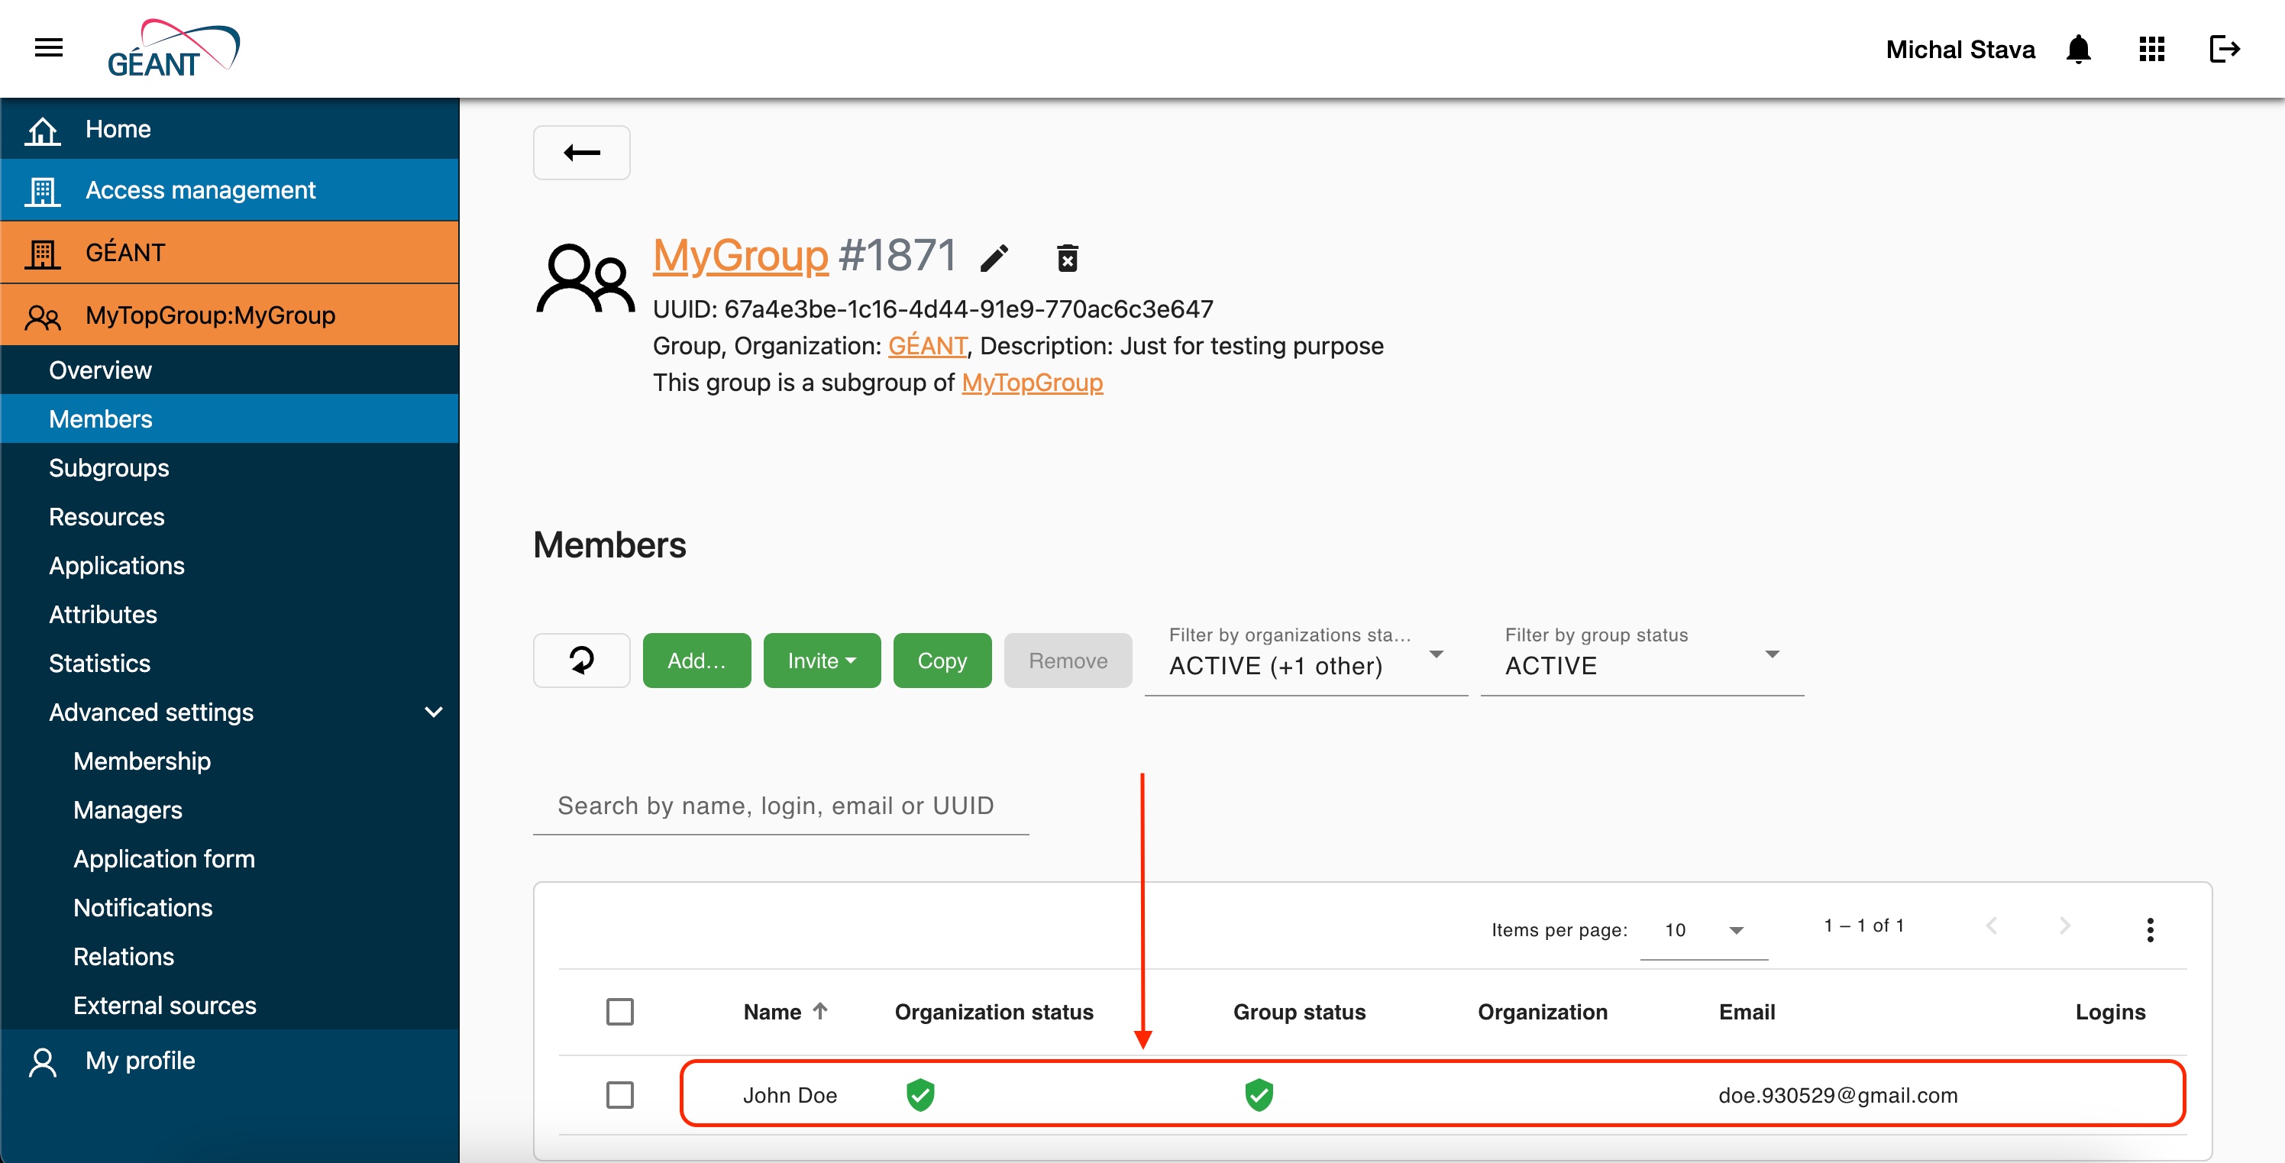This screenshot has height=1163, width=2285.
Task: Open the apps grid menu
Action: coord(2152,49)
